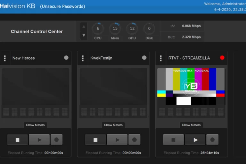246x164 pixels.
Task: Open the RTV7 color bars preview thumbnail
Action: 191,86
